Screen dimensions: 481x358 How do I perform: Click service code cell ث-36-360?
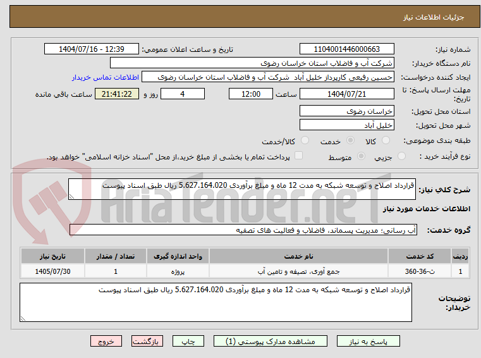pos(420,271)
